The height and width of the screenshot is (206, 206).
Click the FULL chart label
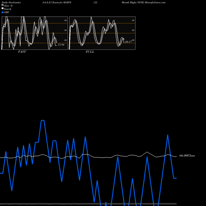point(90,52)
